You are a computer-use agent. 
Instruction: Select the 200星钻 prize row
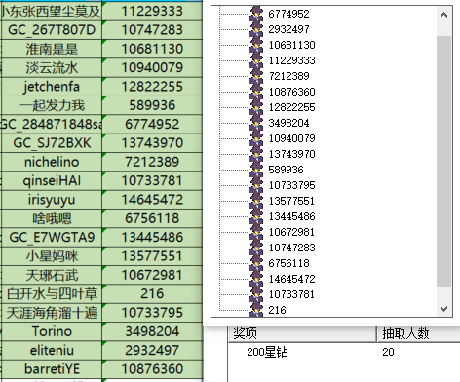344,352
